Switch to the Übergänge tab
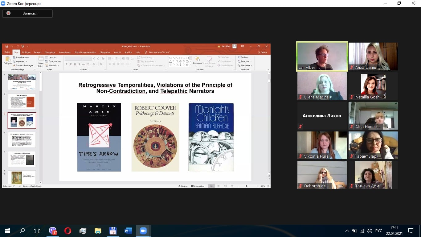The width and height of the screenshot is (421, 237). click(50, 52)
